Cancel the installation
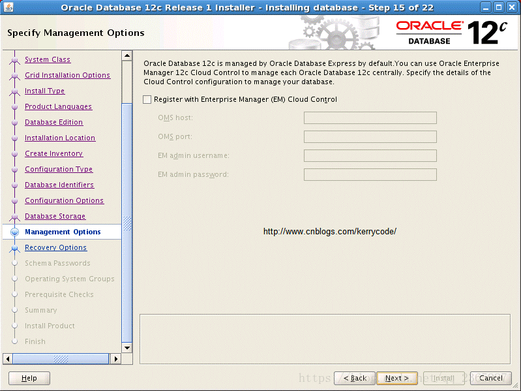This screenshot has width=521, height=391. click(x=491, y=378)
